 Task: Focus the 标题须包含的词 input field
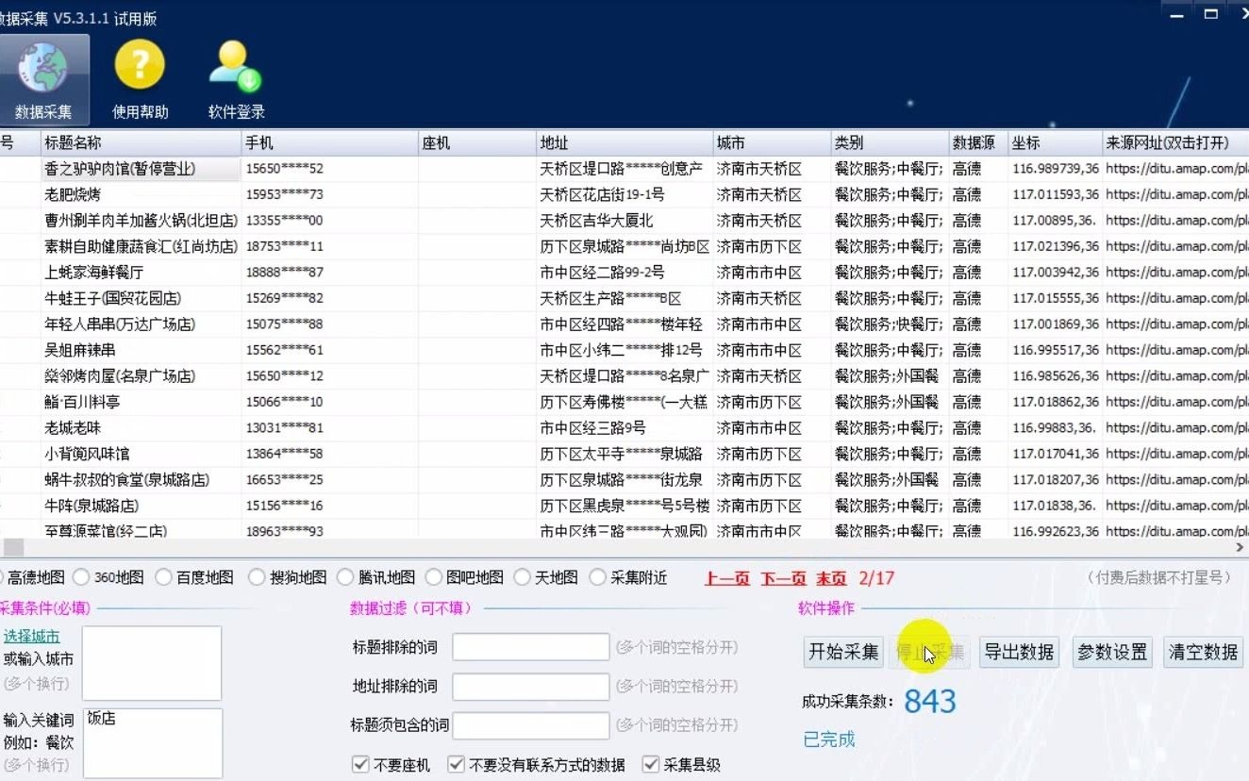point(531,725)
